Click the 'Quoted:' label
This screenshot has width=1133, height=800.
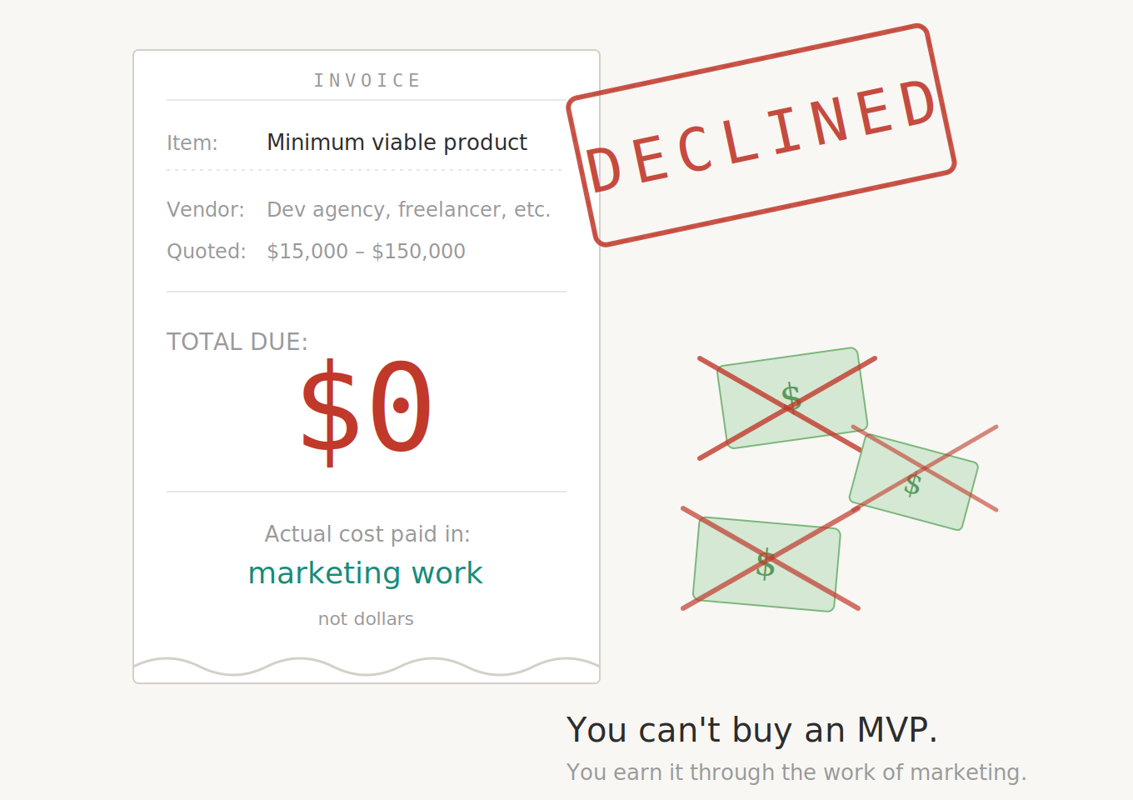coord(206,251)
